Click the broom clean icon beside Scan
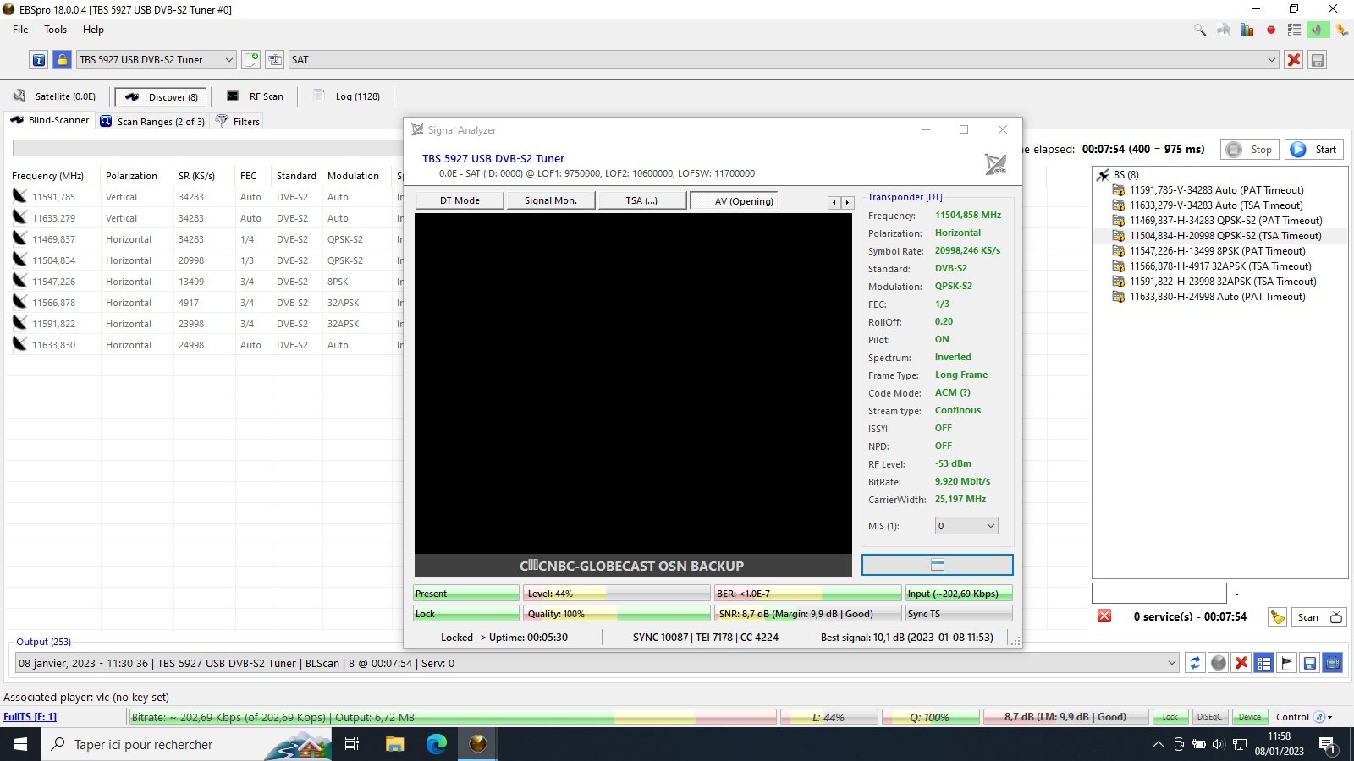The height and width of the screenshot is (761, 1354). 1277,617
